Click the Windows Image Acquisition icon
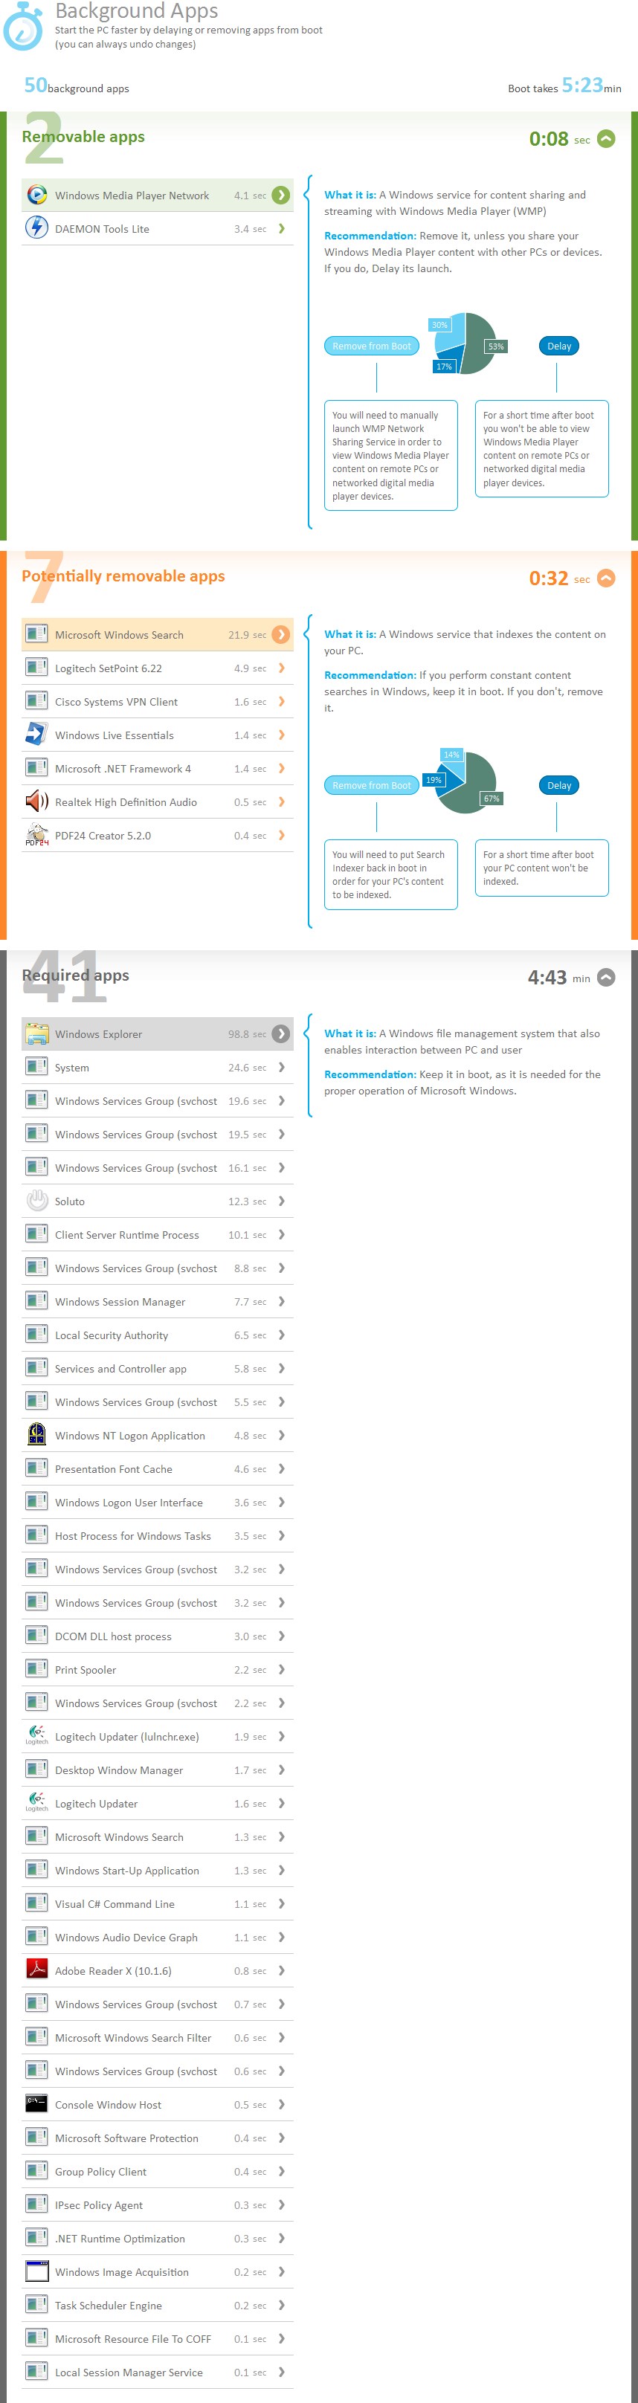 [x=36, y=2271]
